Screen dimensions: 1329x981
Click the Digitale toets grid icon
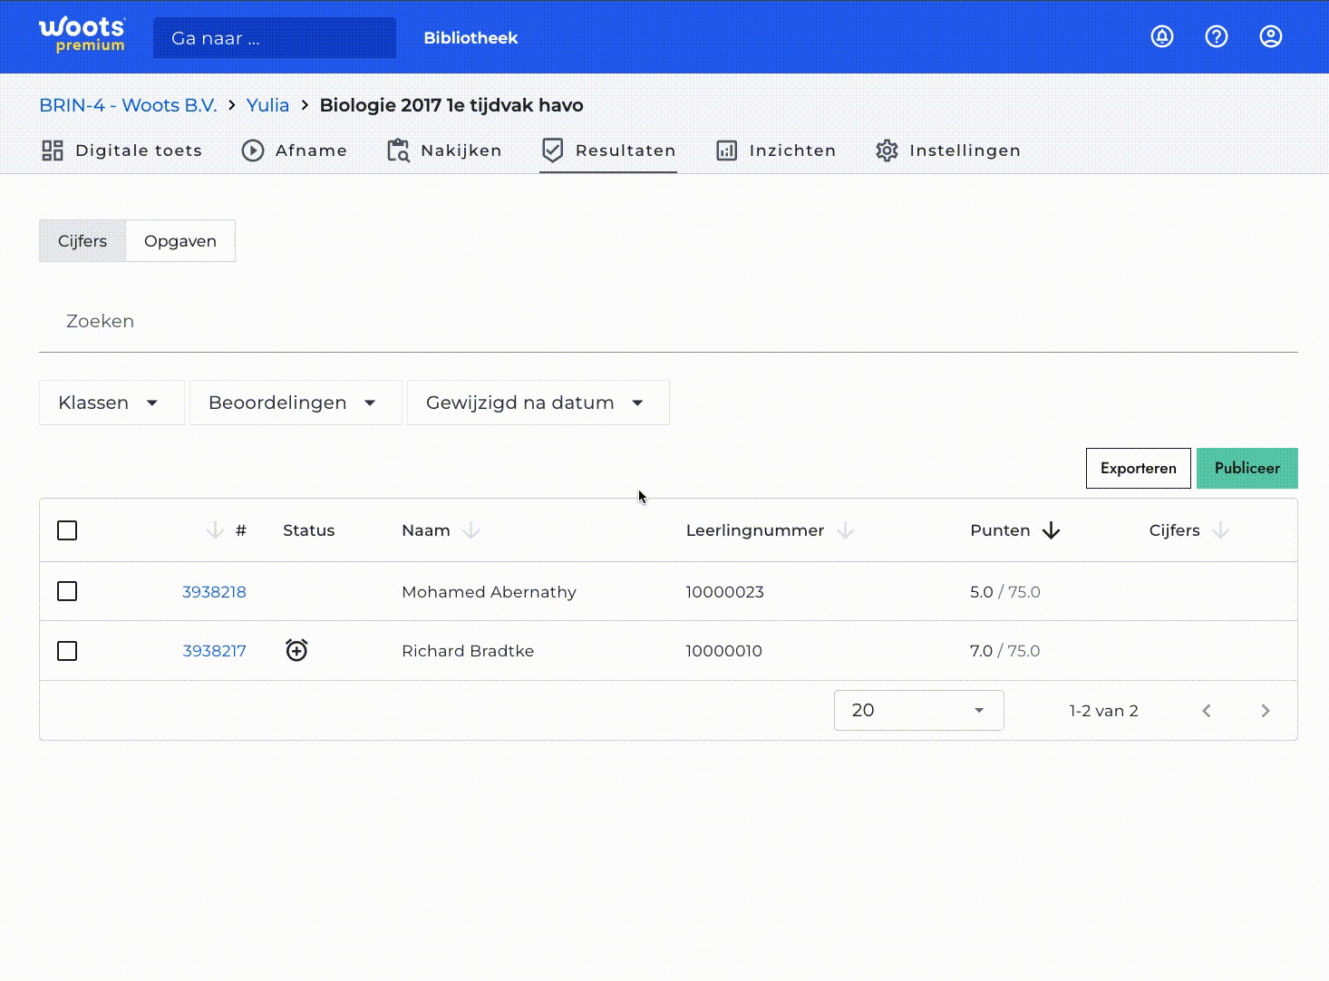pyautogui.click(x=53, y=151)
